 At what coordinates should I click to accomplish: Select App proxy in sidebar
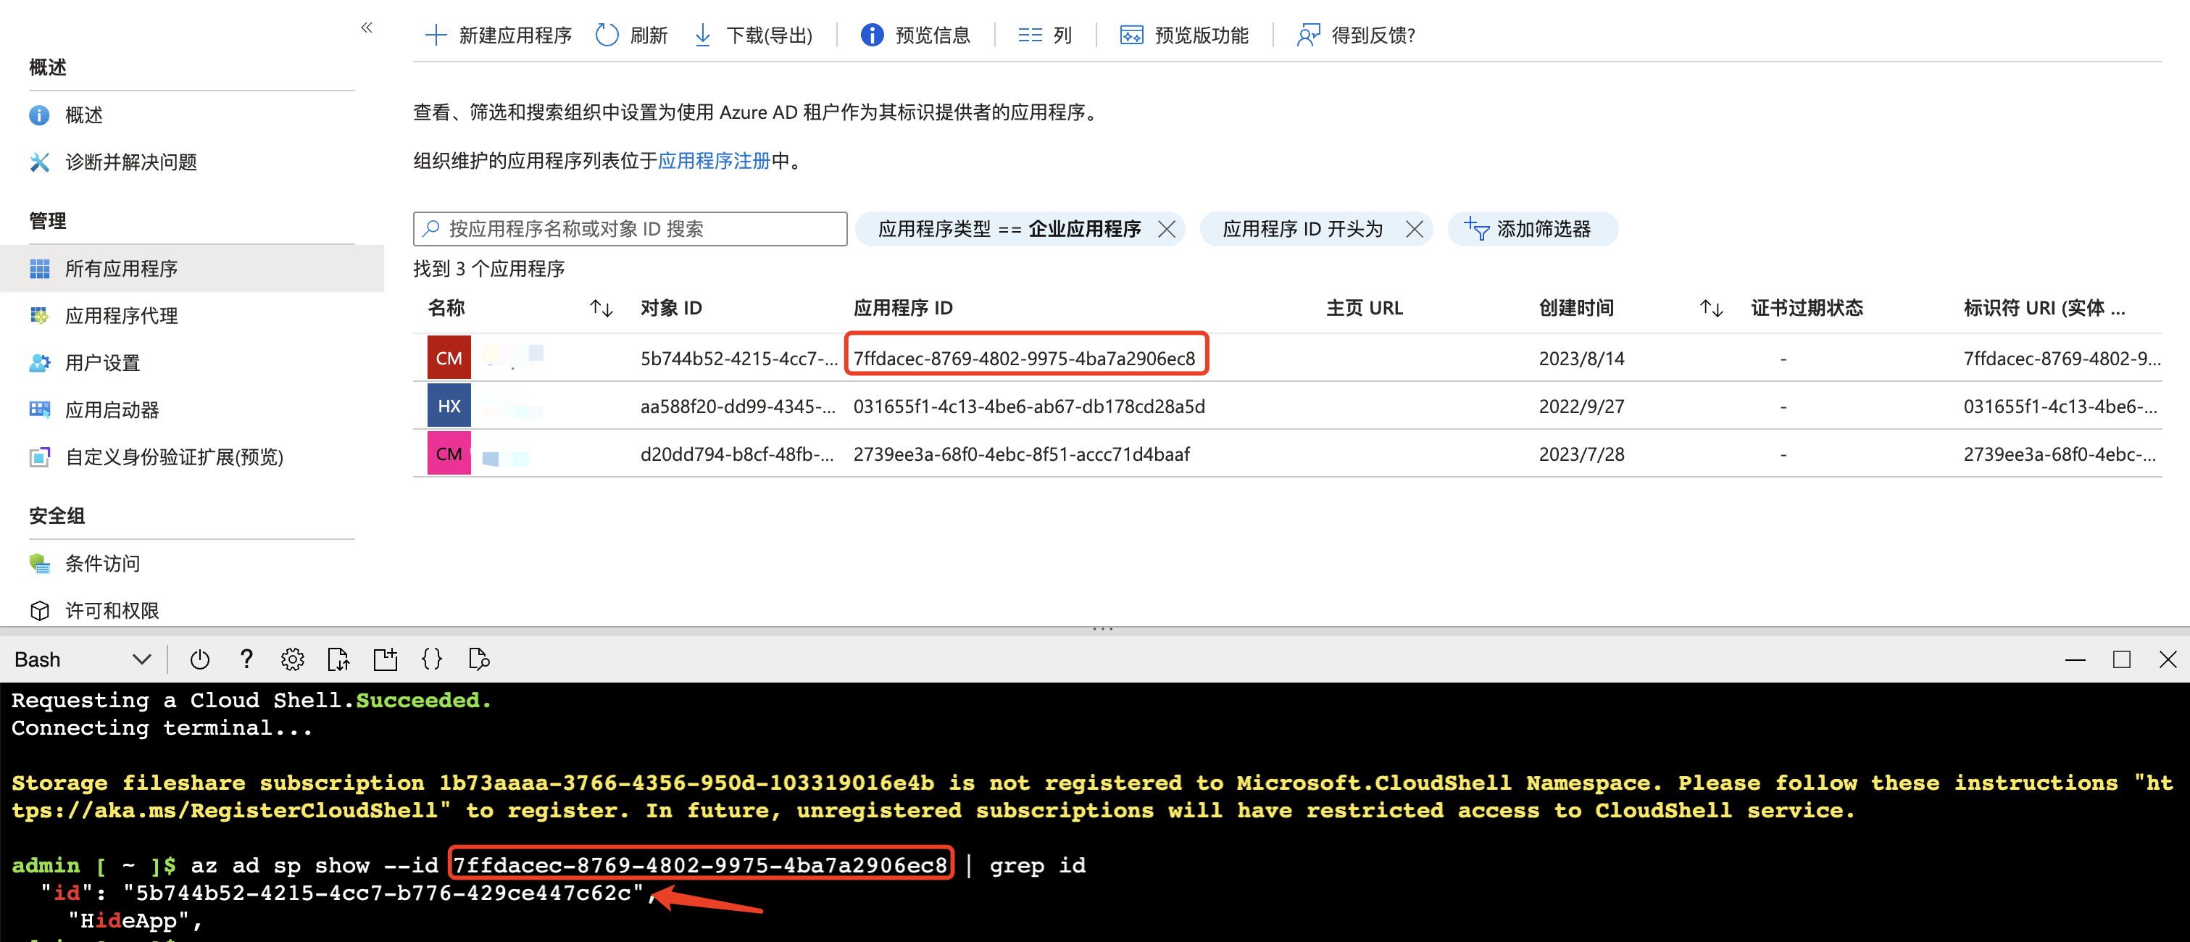122,316
